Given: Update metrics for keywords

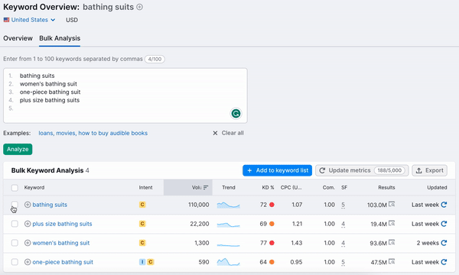Looking at the screenshot, I should click(x=362, y=170).
